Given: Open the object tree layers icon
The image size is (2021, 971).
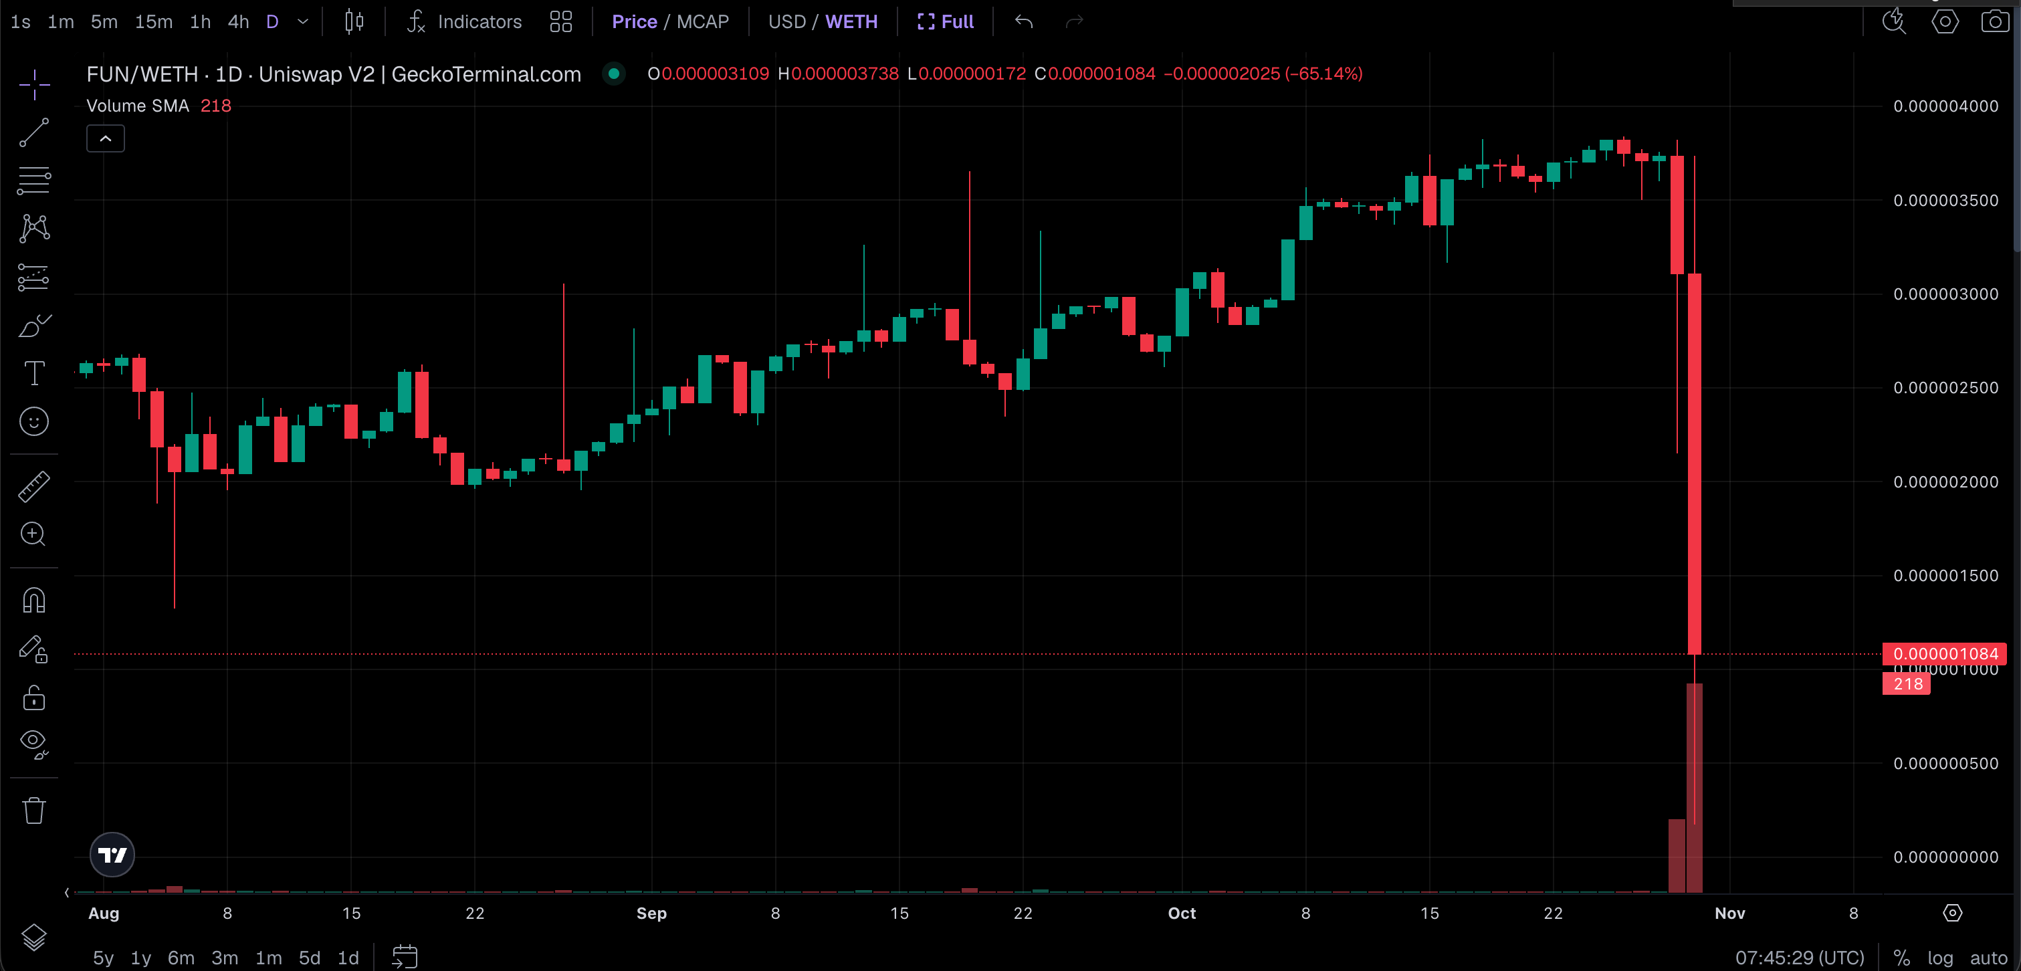Looking at the screenshot, I should tap(33, 936).
